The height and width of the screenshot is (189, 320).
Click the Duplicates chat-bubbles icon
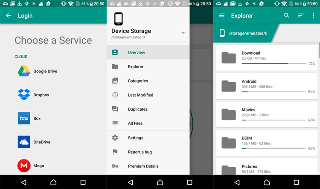(115, 109)
